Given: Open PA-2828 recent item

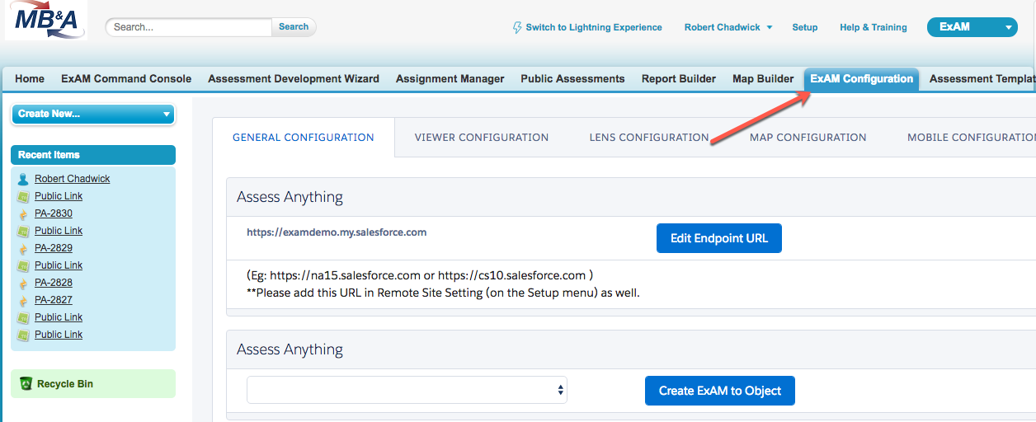Looking at the screenshot, I should (54, 283).
